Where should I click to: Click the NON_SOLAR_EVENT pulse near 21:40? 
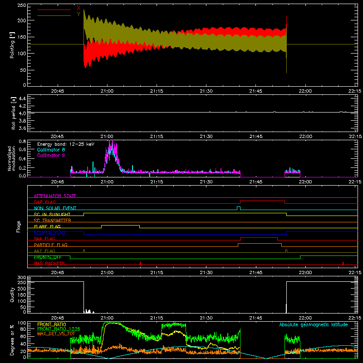239,208
